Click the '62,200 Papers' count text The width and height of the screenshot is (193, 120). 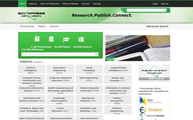(x=62, y=47)
